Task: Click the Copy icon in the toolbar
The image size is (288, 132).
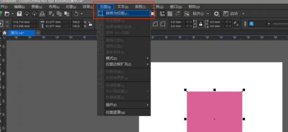Action: [x=59, y=14]
